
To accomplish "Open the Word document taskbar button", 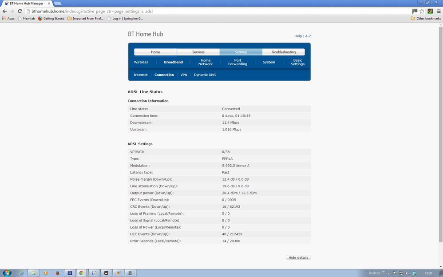I will (x=94, y=273).
